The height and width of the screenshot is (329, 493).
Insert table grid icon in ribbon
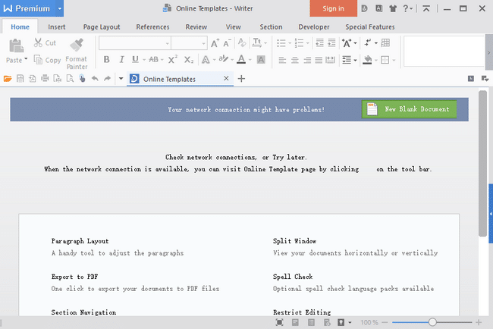pos(385,42)
